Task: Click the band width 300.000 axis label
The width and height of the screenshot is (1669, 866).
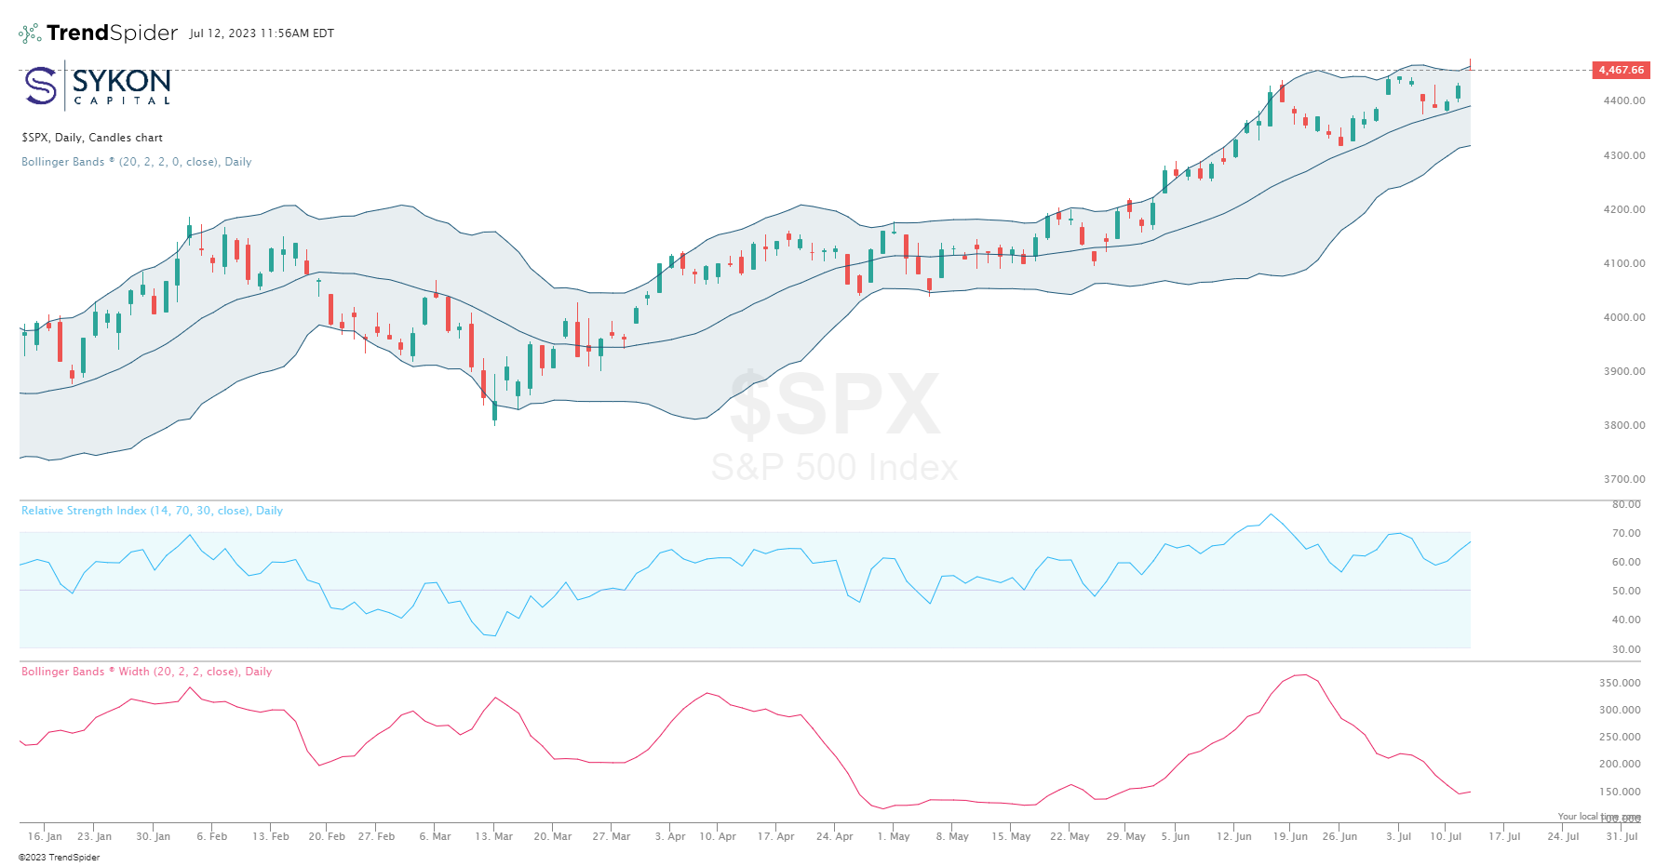Action: click(1620, 710)
